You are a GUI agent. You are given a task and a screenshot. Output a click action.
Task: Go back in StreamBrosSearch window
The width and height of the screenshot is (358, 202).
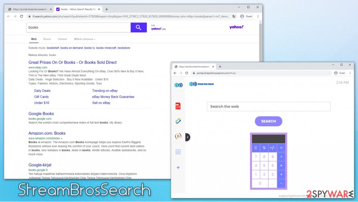tap(175, 73)
